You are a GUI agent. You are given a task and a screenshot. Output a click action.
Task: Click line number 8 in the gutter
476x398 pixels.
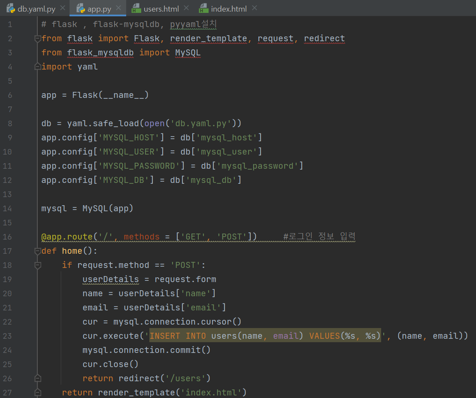pyautogui.click(x=10, y=124)
